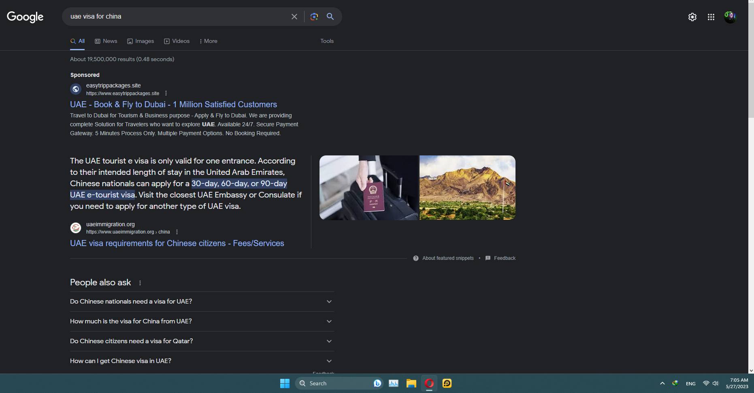754x393 pixels.
Task: Click the magnifier search submit icon
Action: click(330, 17)
